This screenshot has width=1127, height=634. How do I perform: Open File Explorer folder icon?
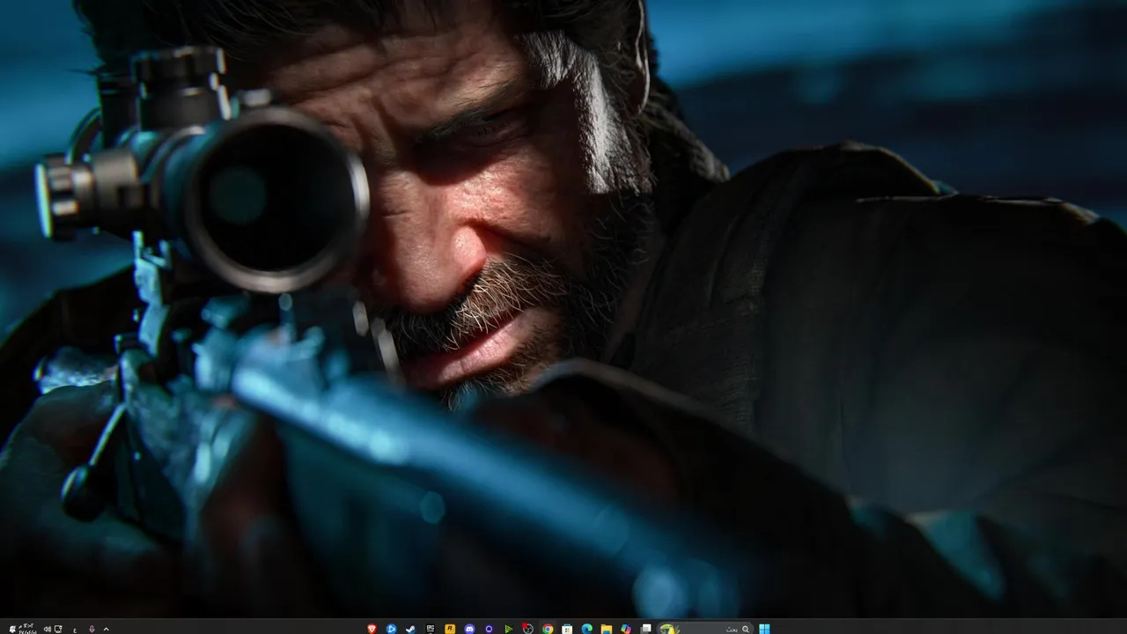point(606,629)
